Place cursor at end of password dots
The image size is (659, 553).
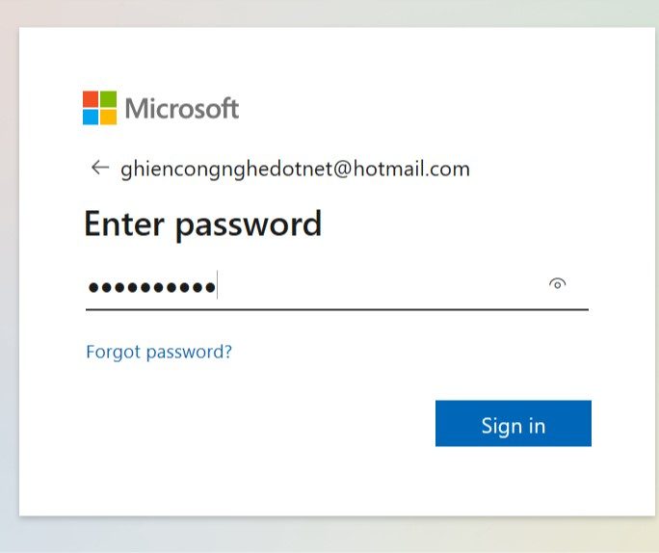[x=217, y=287]
